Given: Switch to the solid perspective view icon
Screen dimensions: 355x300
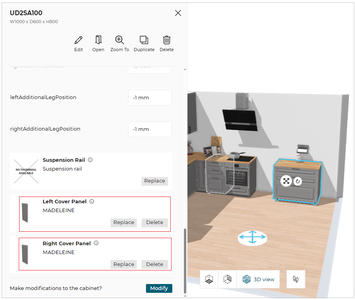Looking at the screenshot, I should [209, 279].
